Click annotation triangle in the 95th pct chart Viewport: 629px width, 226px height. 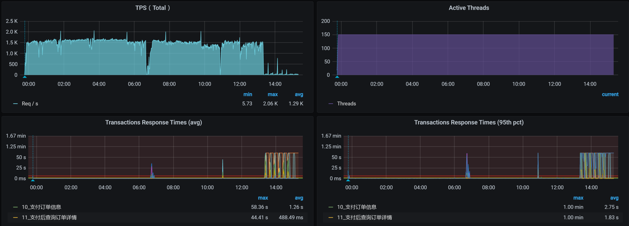click(x=348, y=180)
